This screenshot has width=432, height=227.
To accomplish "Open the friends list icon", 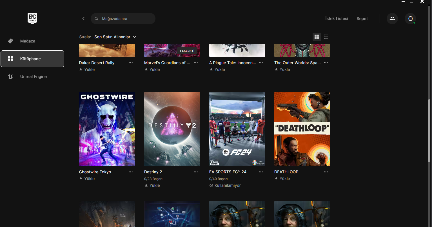I will pos(392,19).
